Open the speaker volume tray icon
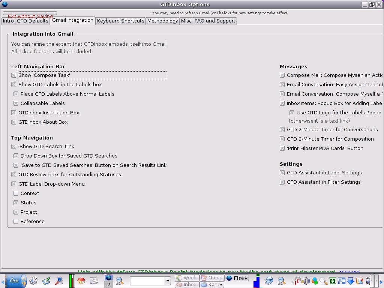 pos(305,280)
